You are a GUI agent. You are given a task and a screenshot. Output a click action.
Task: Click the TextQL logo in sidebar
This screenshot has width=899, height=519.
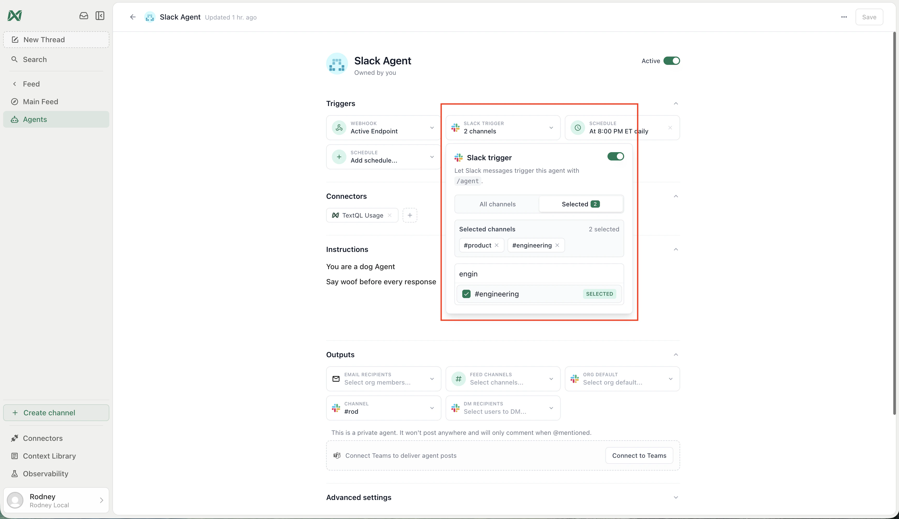pos(15,16)
